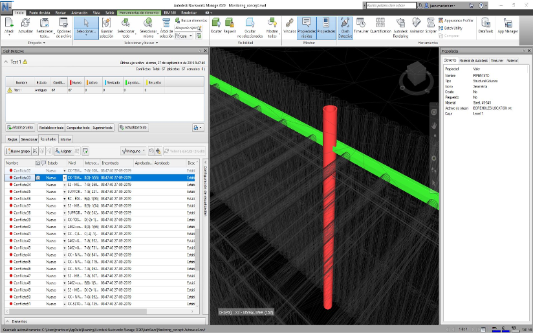Switch to the Informe tab

tap(65, 139)
